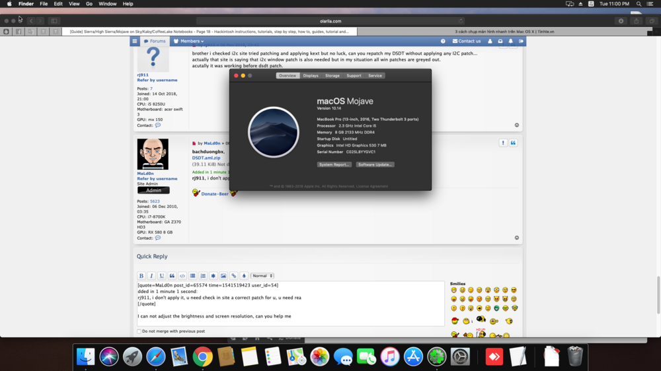This screenshot has width=661, height=371.
Task: Insert the first grinning smiley in Smilies panel
Action: click(x=453, y=290)
